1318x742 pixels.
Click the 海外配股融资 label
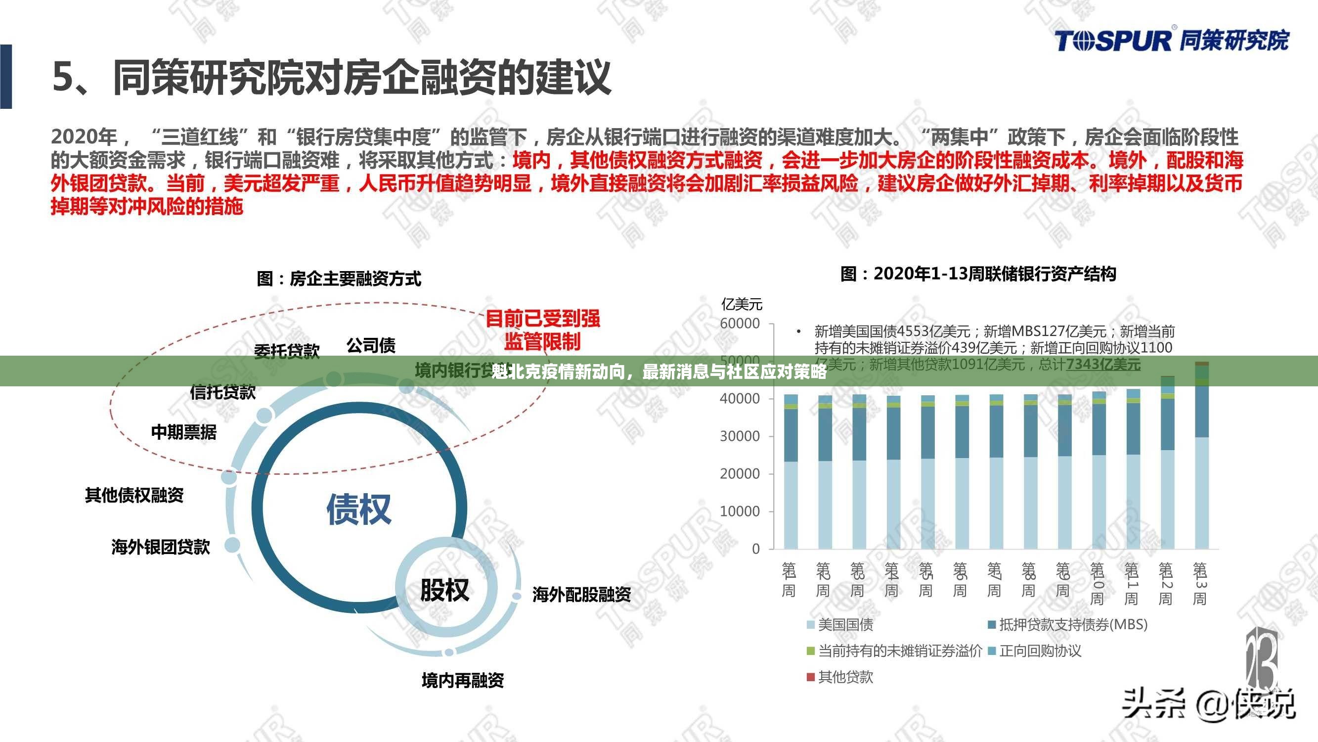pos(582,595)
